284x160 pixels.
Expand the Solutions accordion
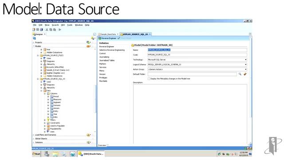click(x=34, y=143)
